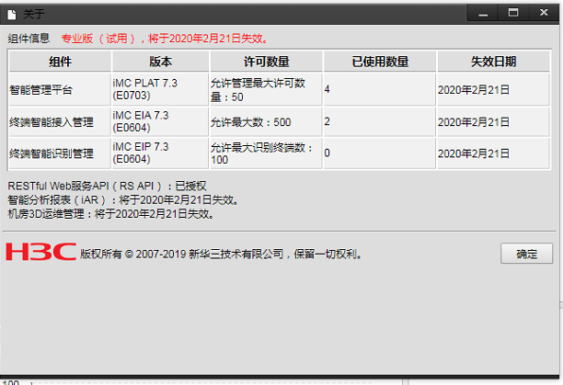Click the H3C logo
This screenshot has width=563, height=385.
40,252
